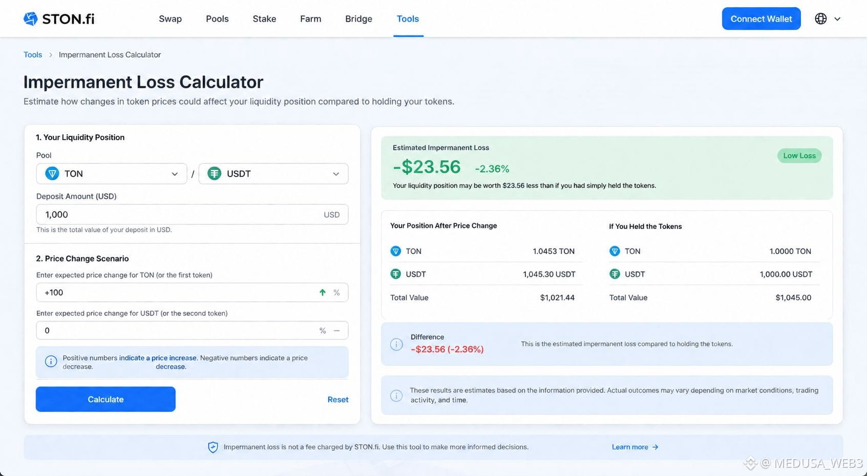This screenshot has height=476, width=867.
Task: Click the 1.0000 TON held value
Action: tap(790, 251)
